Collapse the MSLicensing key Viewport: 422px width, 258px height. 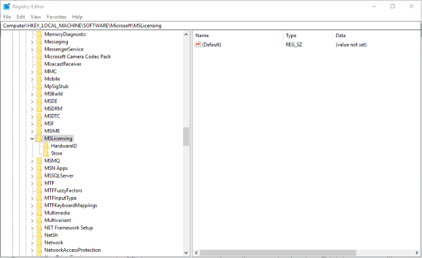tap(32, 138)
